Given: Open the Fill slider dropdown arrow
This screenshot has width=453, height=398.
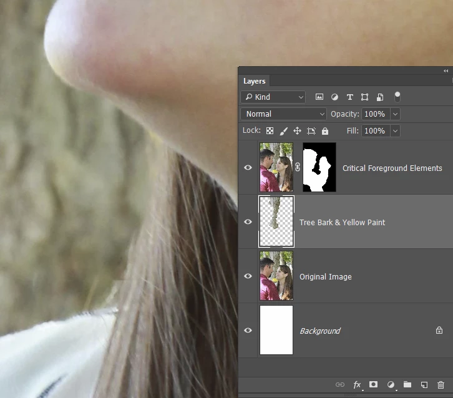Looking at the screenshot, I should [x=395, y=131].
